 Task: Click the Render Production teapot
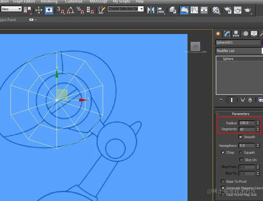248,10
